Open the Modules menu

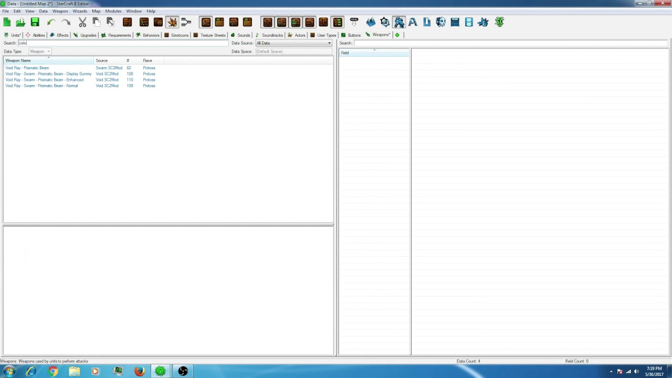click(x=113, y=11)
